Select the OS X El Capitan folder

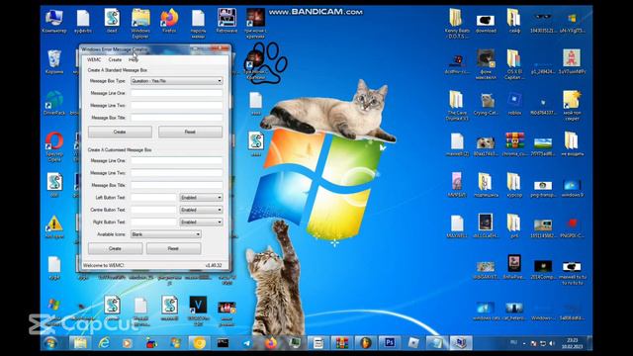click(x=514, y=64)
